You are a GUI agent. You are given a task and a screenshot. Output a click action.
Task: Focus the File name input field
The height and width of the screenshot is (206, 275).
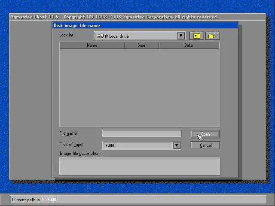(x=142, y=133)
